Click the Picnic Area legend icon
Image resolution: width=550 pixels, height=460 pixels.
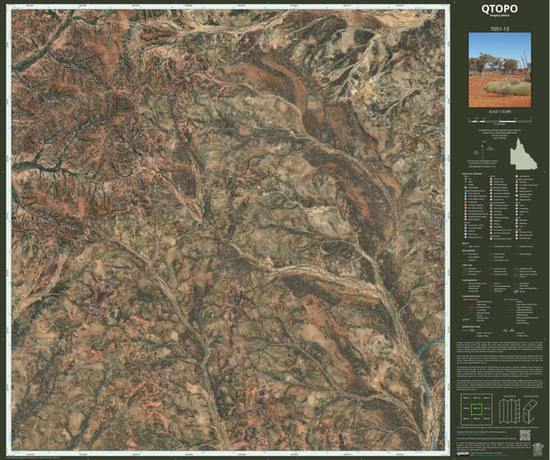point(465,234)
